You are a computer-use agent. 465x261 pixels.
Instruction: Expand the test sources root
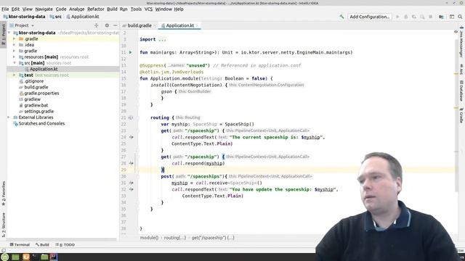15,75
